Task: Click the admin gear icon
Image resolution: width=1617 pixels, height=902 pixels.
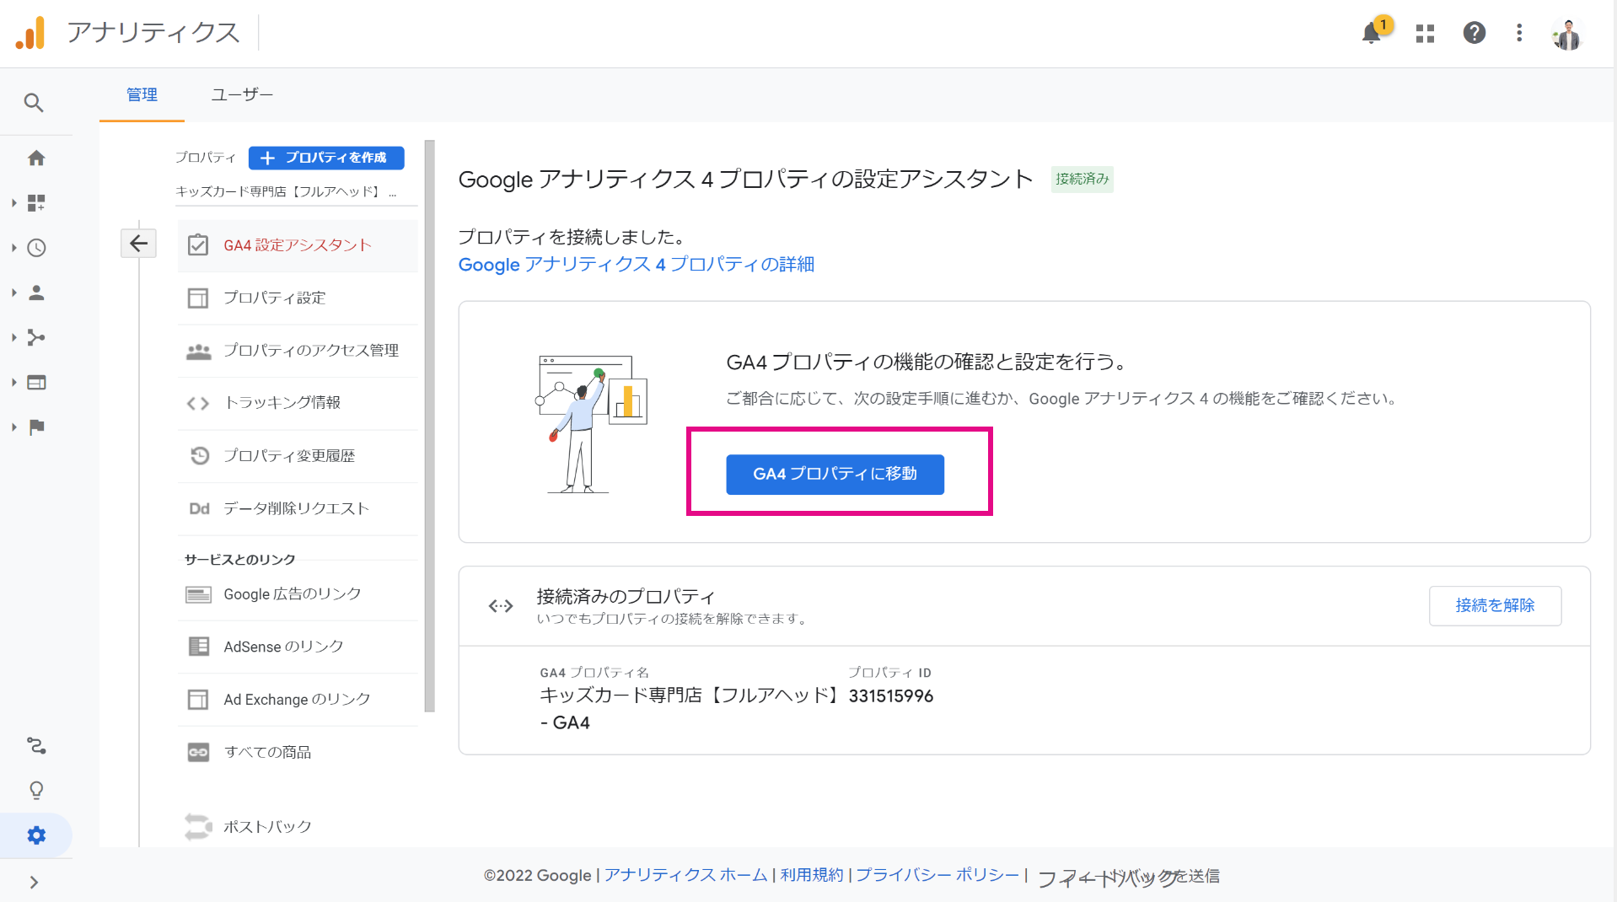Action: (x=36, y=835)
